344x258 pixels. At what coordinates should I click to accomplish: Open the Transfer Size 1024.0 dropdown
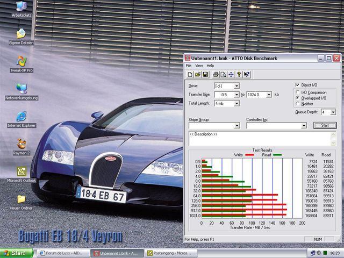[x=269, y=95]
